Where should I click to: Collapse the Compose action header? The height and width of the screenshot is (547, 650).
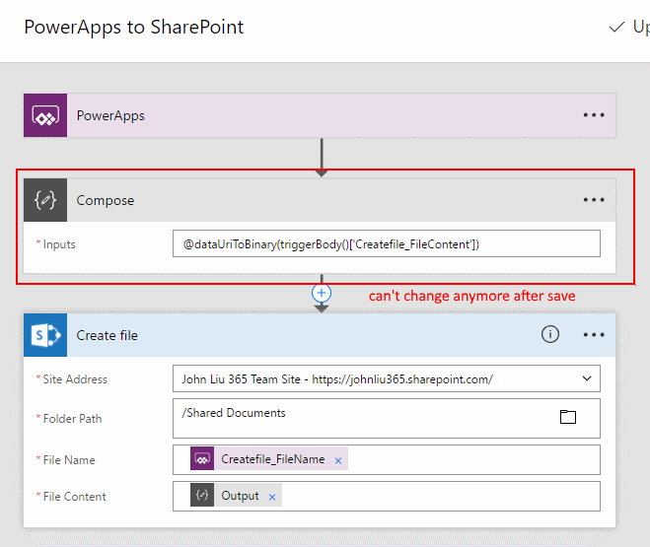pyautogui.click(x=296, y=200)
